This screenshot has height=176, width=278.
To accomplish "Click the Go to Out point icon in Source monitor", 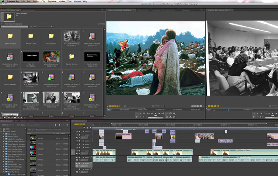I will click(141, 117).
